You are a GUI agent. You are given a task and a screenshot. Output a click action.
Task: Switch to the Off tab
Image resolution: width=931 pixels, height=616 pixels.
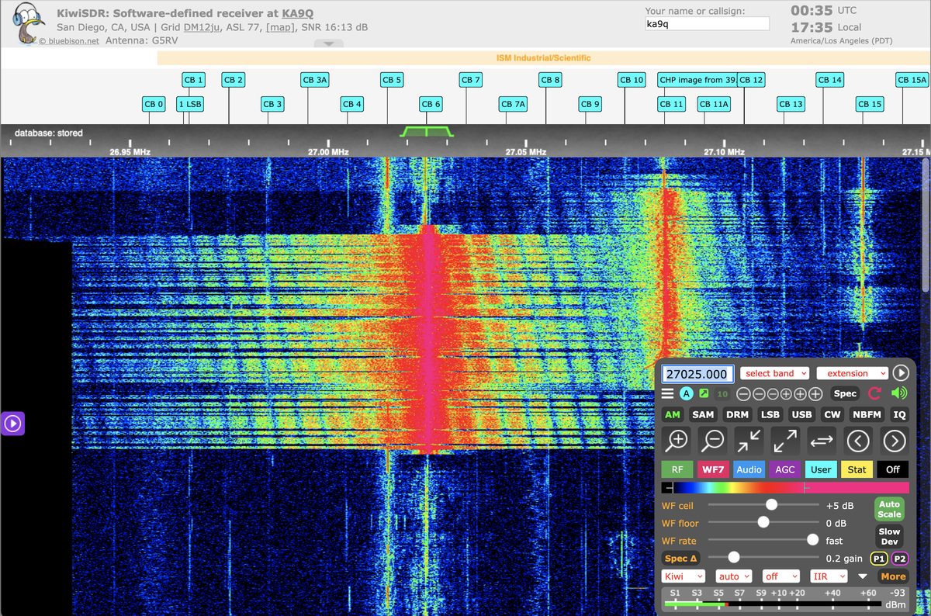pos(893,469)
